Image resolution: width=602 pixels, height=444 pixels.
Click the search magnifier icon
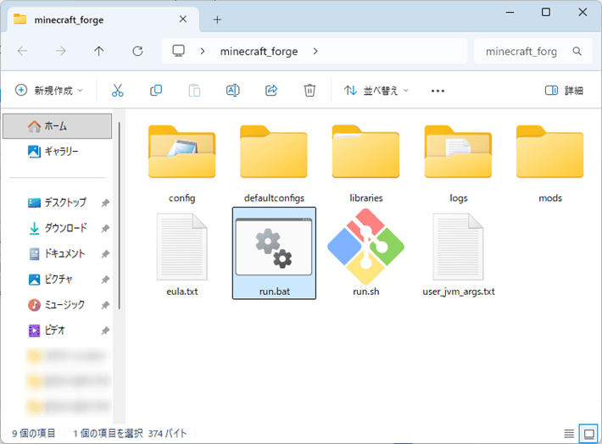click(x=577, y=51)
